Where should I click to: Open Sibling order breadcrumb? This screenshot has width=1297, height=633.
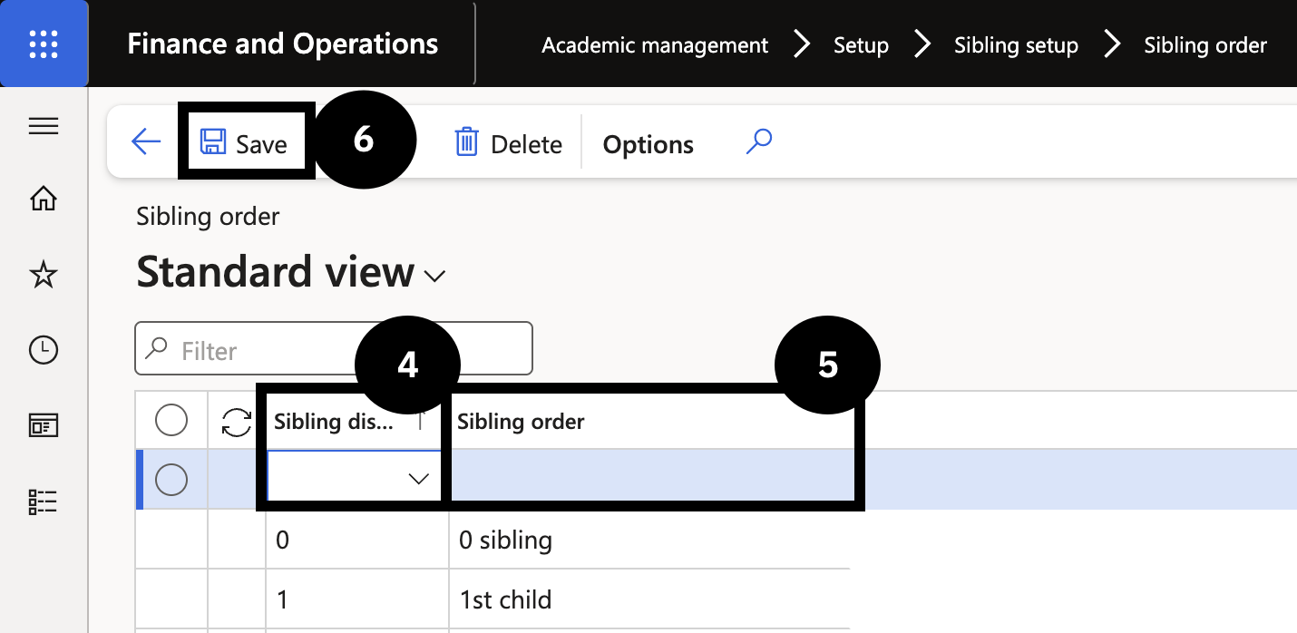[1205, 44]
